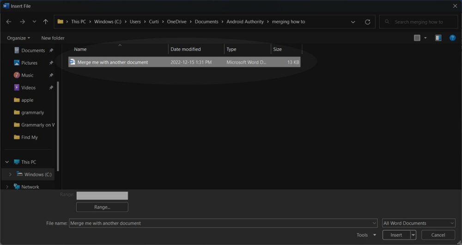Click the Range text field
This screenshot has height=245, width=462.
tap(102, 196)
